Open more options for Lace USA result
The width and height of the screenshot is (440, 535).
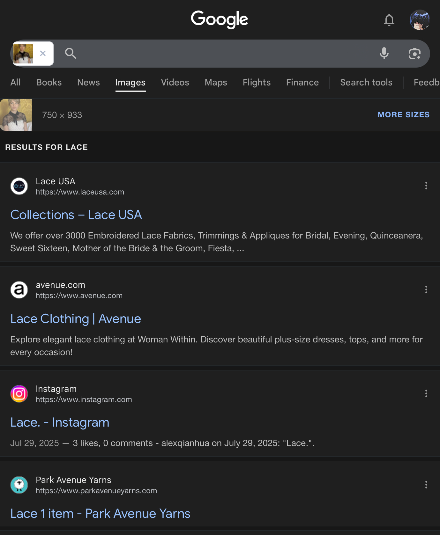pyautogui.click(x=426, y=186)
